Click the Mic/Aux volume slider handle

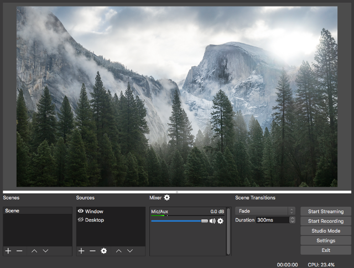tap(204, 221)
